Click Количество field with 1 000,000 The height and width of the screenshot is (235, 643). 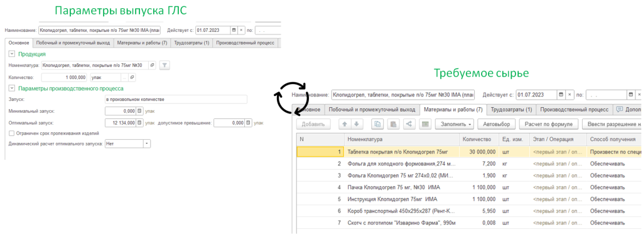click(x=65, y=77)
